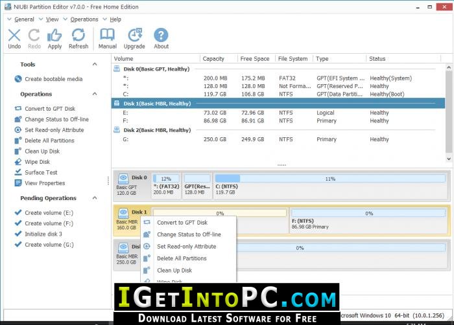Click sidebar Set Read-only Attribute icon
The image size is (454, 325).
pyautogui.click(x=18, y=130)
